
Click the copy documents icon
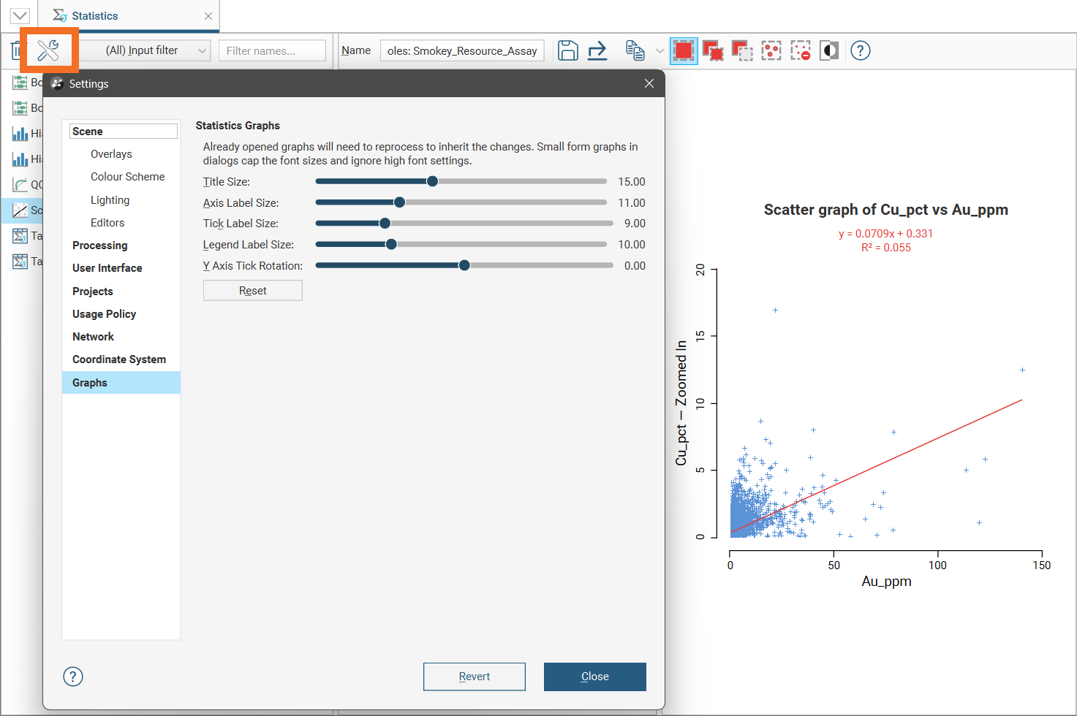tap(635, 50)
